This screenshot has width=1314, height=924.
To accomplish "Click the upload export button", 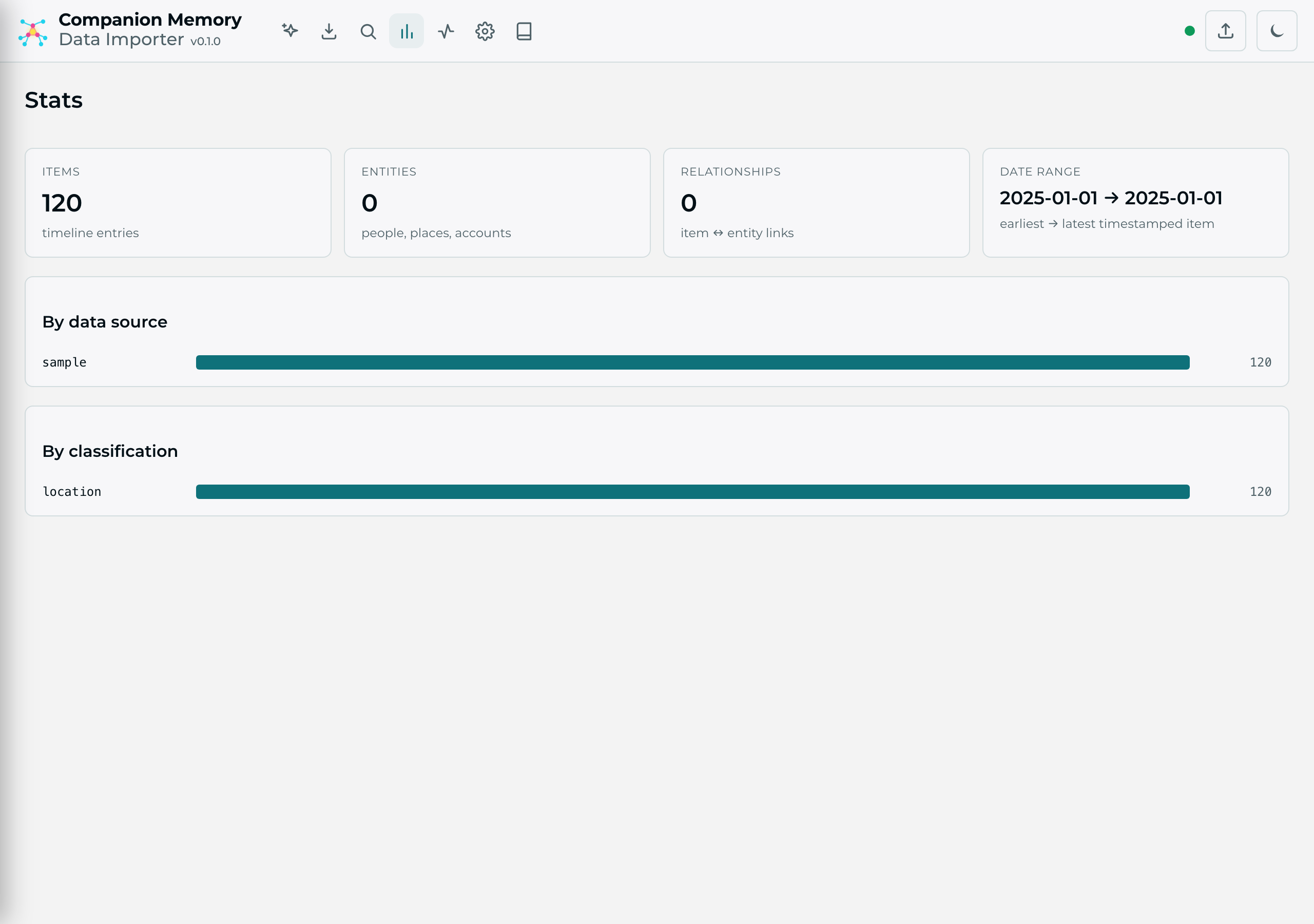I will (x=1225, y=31).
